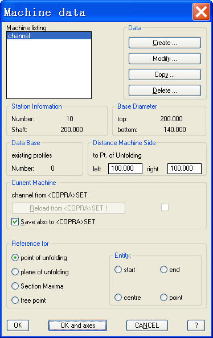Click the existing profiles Number value 0
This screenshot has height=338, width=213.
(52, 168)
